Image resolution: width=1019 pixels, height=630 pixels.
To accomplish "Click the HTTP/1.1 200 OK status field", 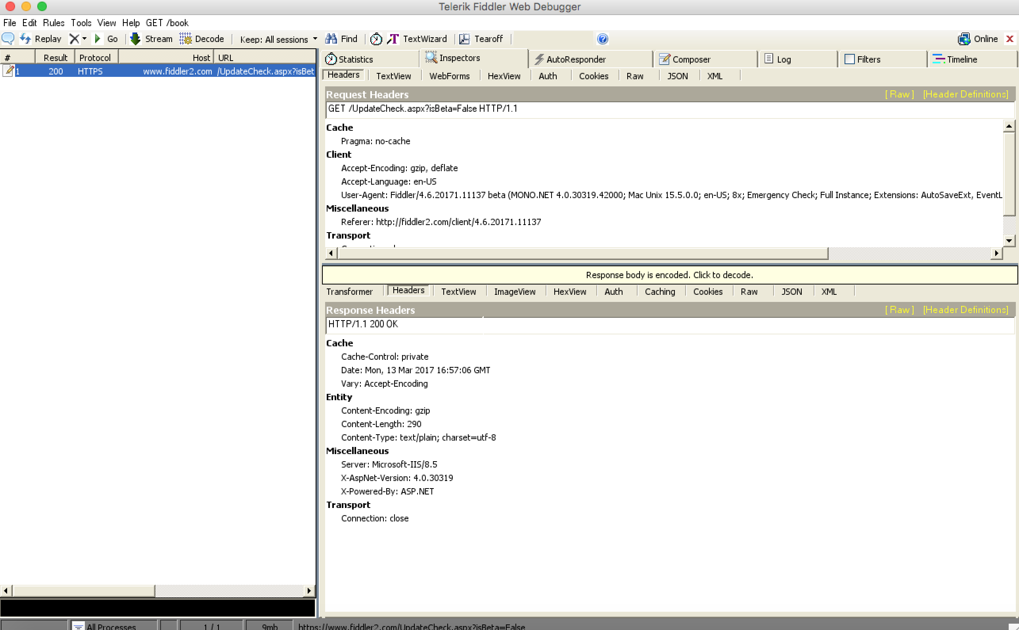I will click(x=670, y=325).
